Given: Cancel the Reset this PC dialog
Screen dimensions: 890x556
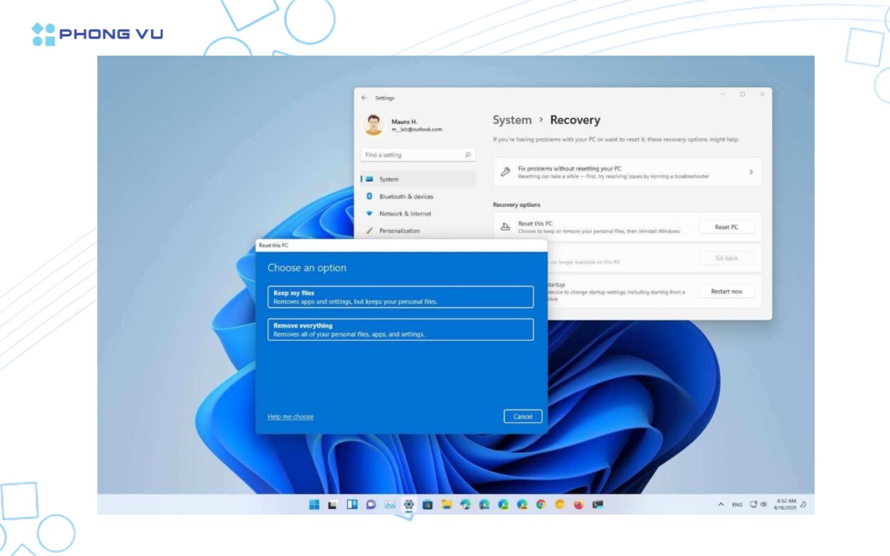Looking at the screenshot, I should pos(522,416).
